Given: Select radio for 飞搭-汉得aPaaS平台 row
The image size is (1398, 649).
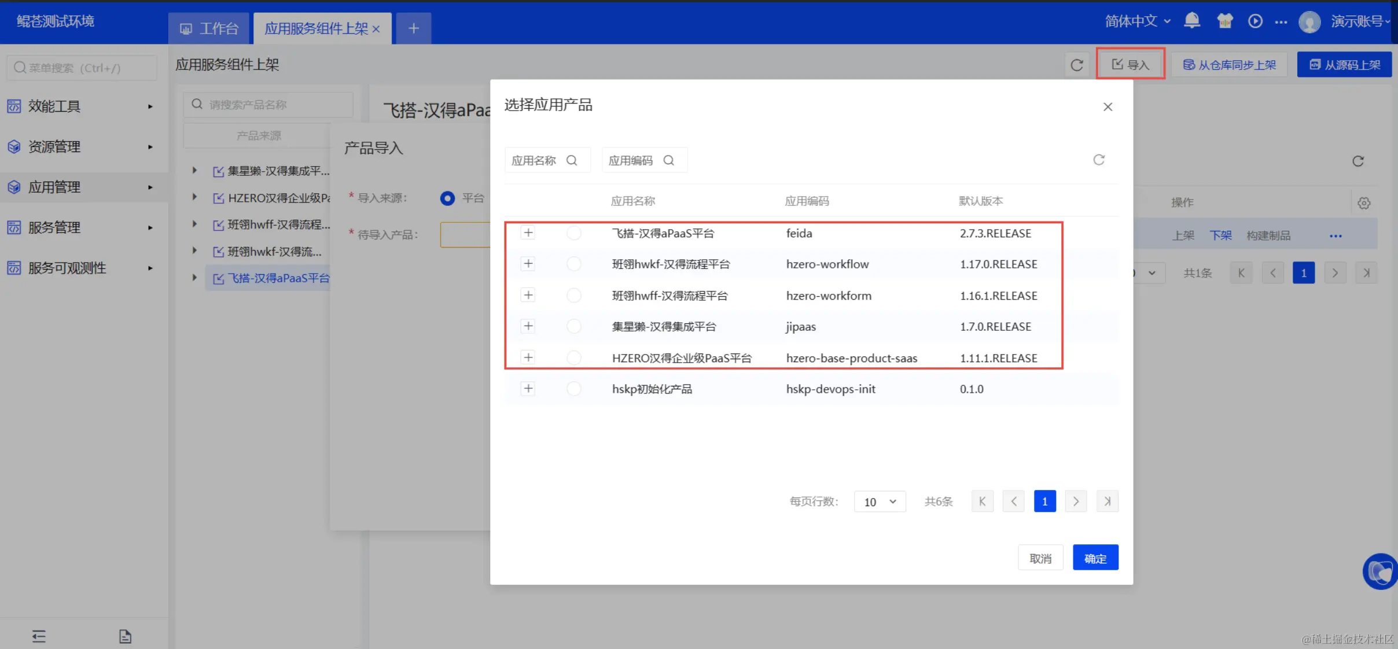Looking at the screenshot, I should pos(573,233).
